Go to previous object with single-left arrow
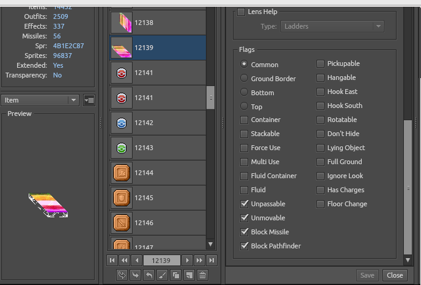 click(137, 261)
